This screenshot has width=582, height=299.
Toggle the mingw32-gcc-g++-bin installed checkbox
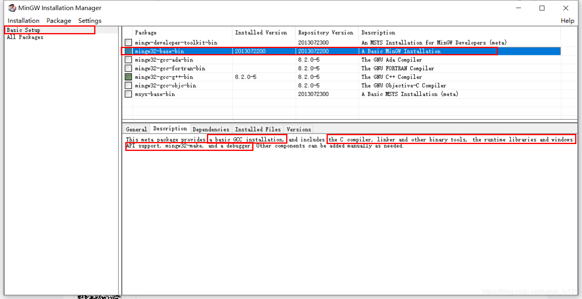[x=128, y=77]
